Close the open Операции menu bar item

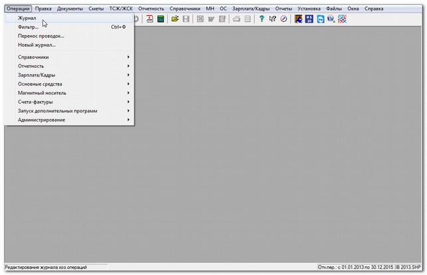tap(18, 9)
